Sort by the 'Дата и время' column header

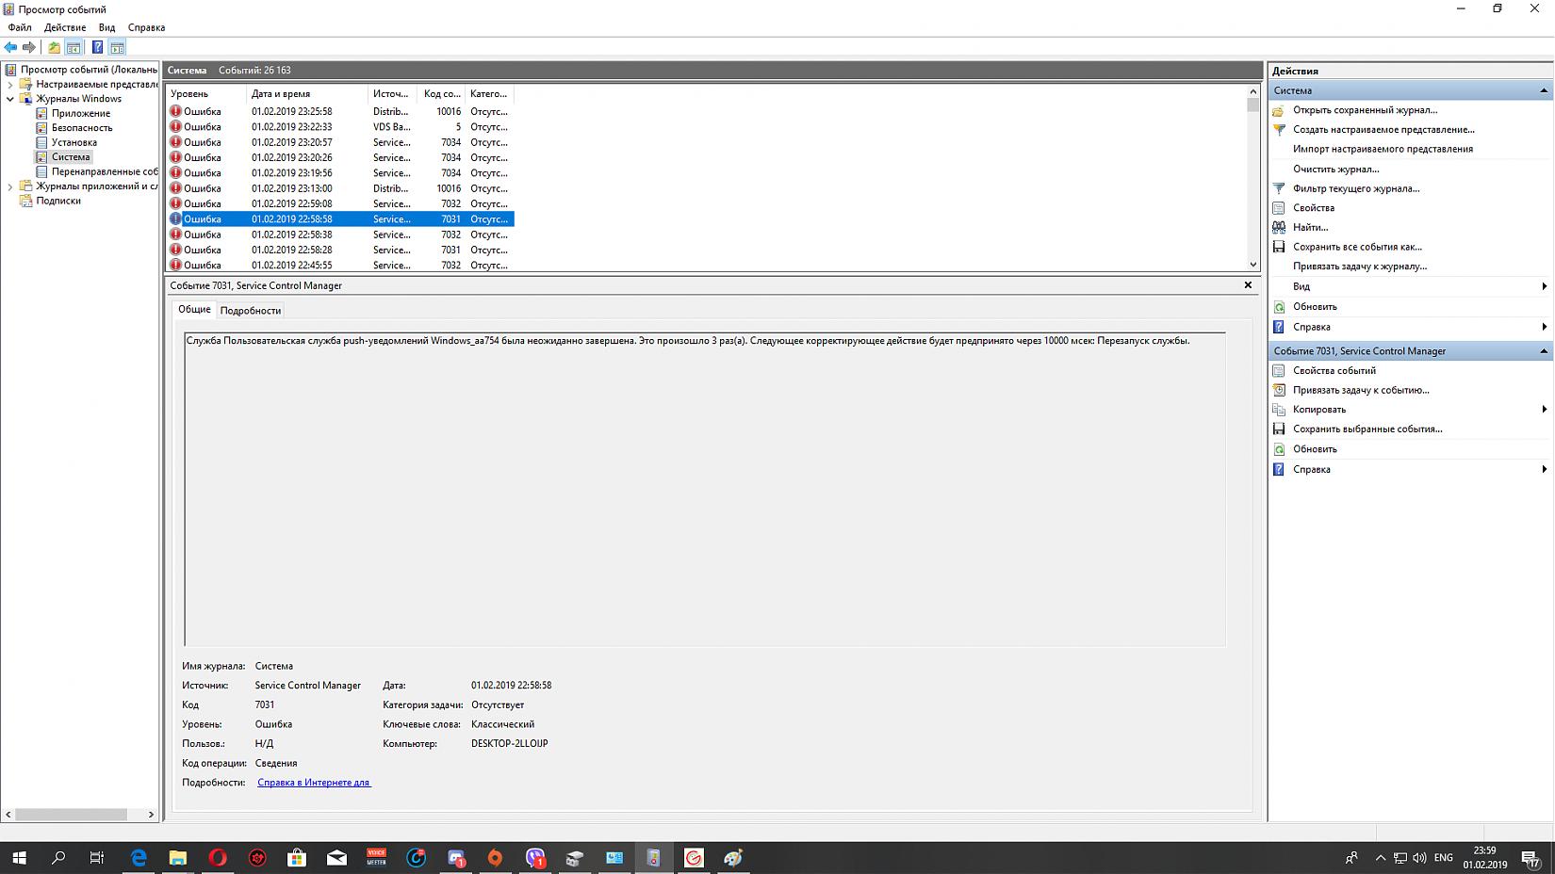281,94
